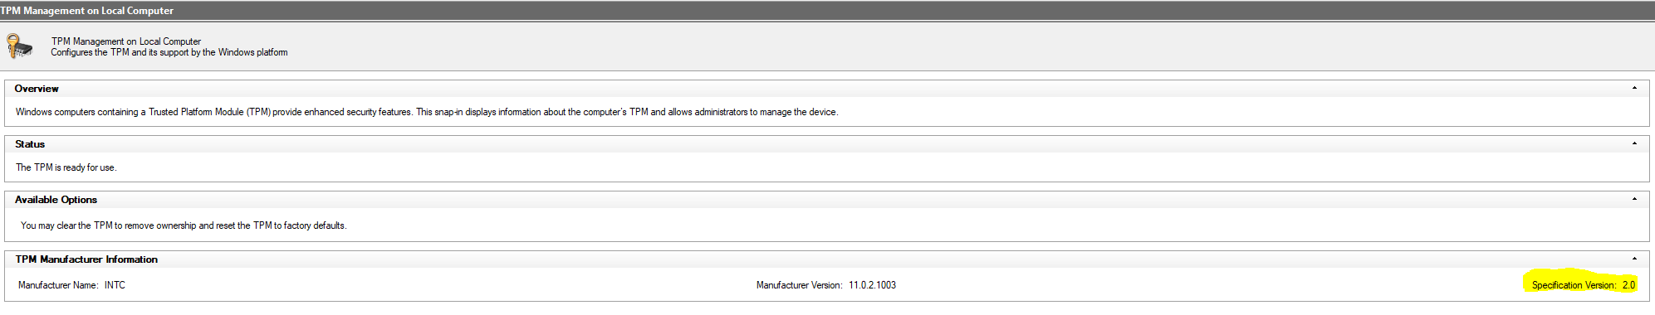Click 'The TPM is ready for use' text

point(66,167)
